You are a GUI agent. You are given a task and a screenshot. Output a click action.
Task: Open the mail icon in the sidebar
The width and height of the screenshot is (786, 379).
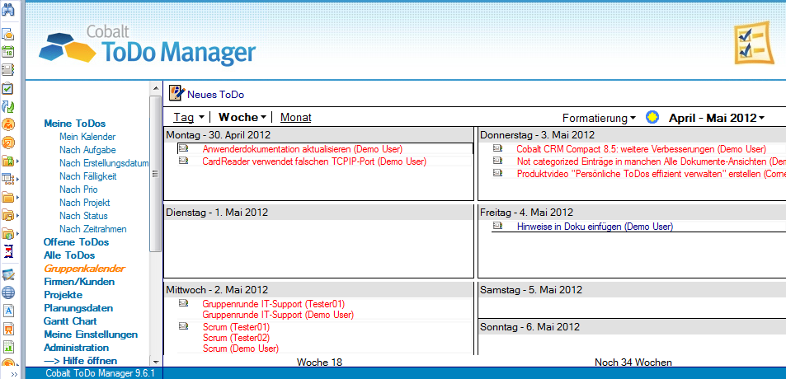click(8, 35)
